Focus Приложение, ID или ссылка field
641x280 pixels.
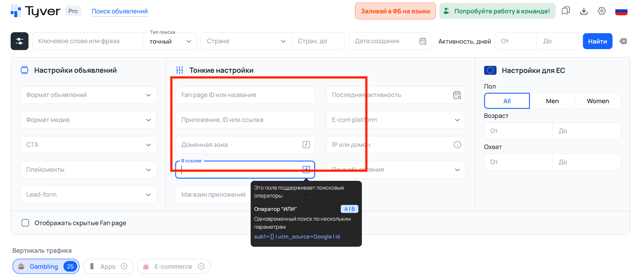click(x=245, y=120)
